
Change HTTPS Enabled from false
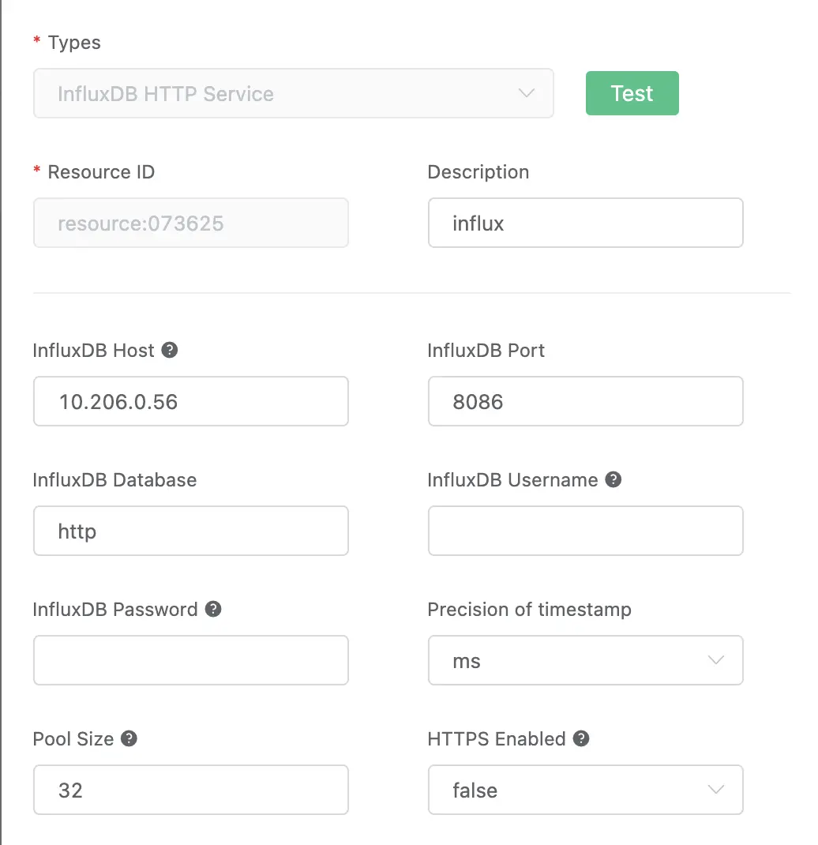pos(586,790)
